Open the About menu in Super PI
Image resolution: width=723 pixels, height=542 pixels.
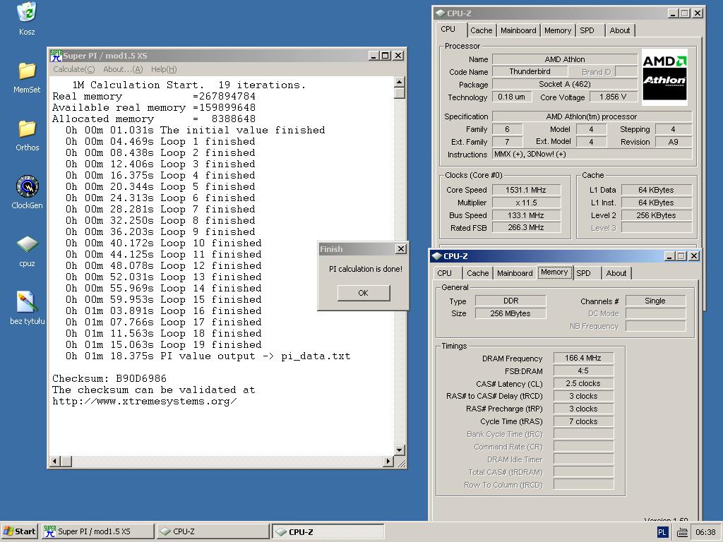(x=123, y=69)
